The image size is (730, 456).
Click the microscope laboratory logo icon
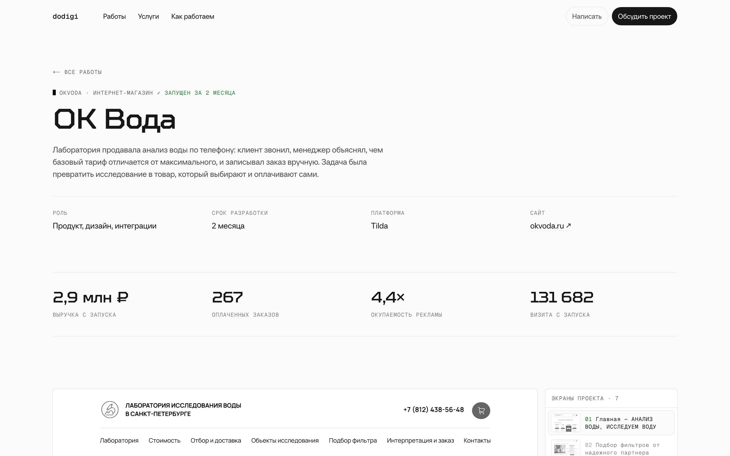click(x=110, y=410)
